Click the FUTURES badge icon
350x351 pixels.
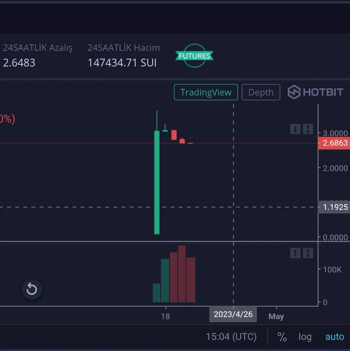point(194,56)
